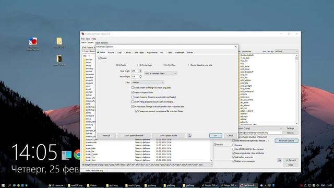Open taskbar search magnifier

point(9,185)
